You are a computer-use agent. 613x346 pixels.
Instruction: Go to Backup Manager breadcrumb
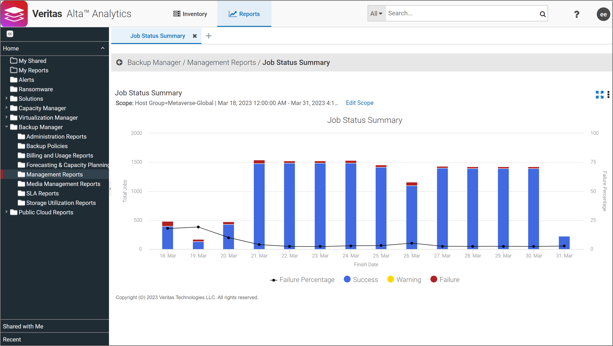tap(154, 62)
